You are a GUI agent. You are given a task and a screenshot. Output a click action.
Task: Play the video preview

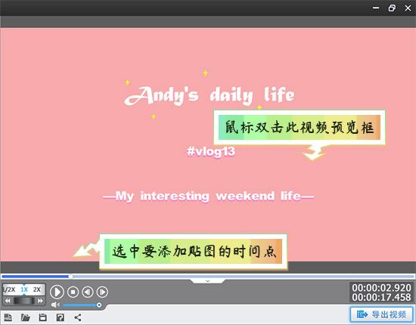click(57, 292)
